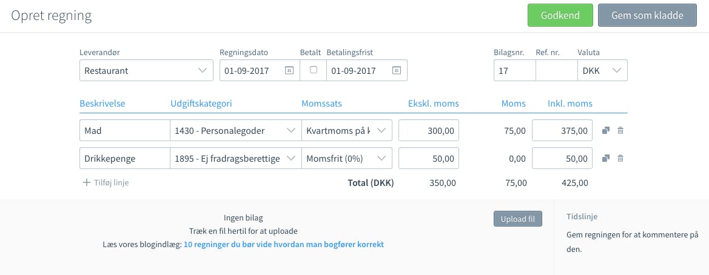This screenshot has height=275, width=709.
Task: Open the Valuta DKK dropdown
Action: (602, 70)
